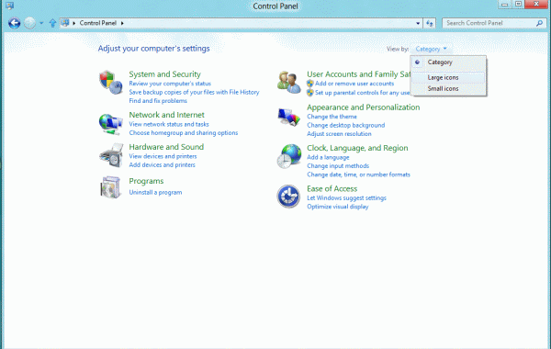Go up one level with the Up arrow
This screenshot has height=349, width=551.
(52, 23)
